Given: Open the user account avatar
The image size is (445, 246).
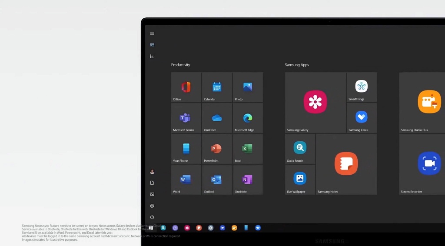Looking at the screenshot, I should tap(152, 172).
